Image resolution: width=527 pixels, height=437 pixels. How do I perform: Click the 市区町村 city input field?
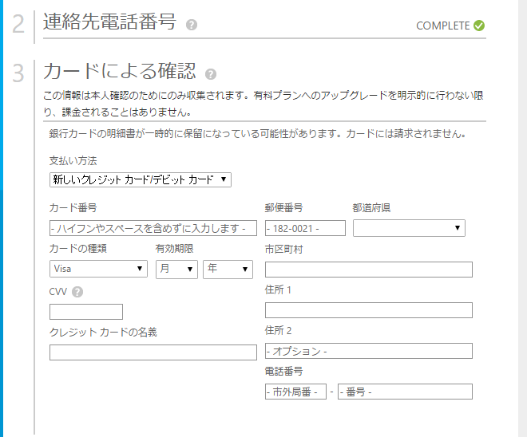tap(368, 270)
